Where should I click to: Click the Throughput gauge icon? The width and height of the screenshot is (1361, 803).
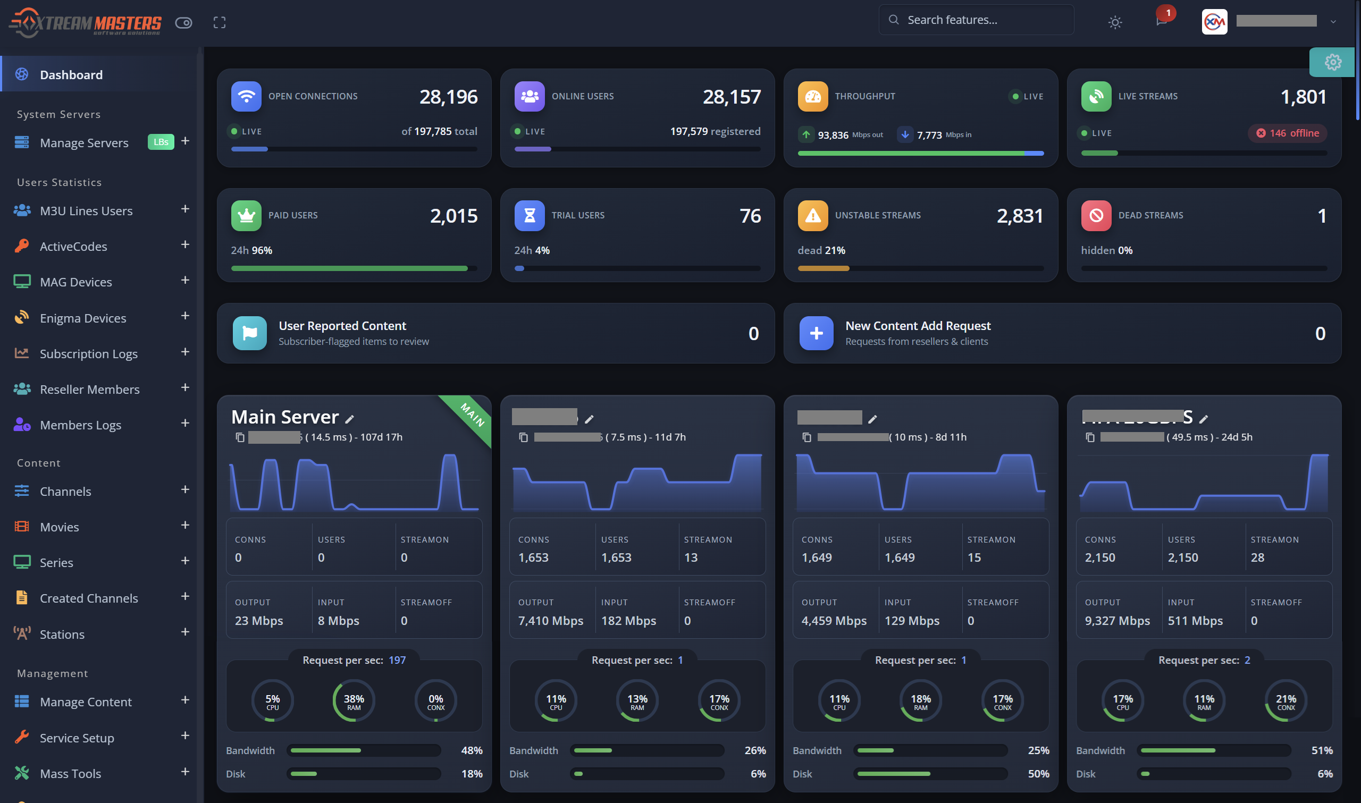coord(813,96)
